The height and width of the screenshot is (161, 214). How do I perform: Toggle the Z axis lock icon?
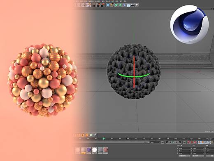click(85, 5)
